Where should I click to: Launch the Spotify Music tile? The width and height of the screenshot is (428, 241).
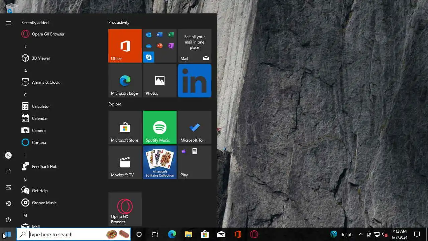click(x=160, y=128)
